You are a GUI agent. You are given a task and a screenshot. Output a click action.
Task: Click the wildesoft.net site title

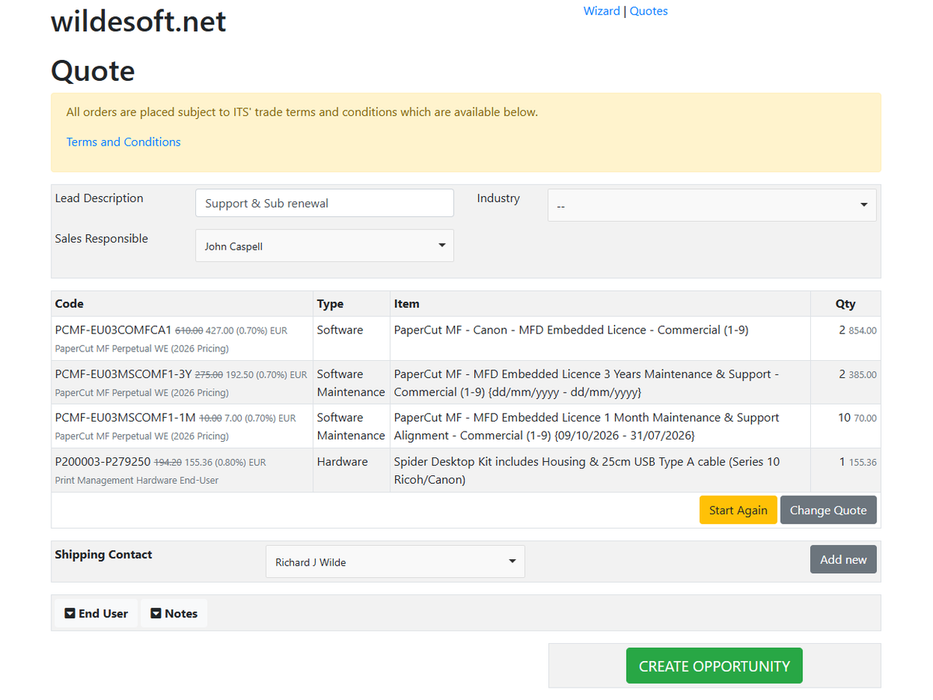coord(138,21)
